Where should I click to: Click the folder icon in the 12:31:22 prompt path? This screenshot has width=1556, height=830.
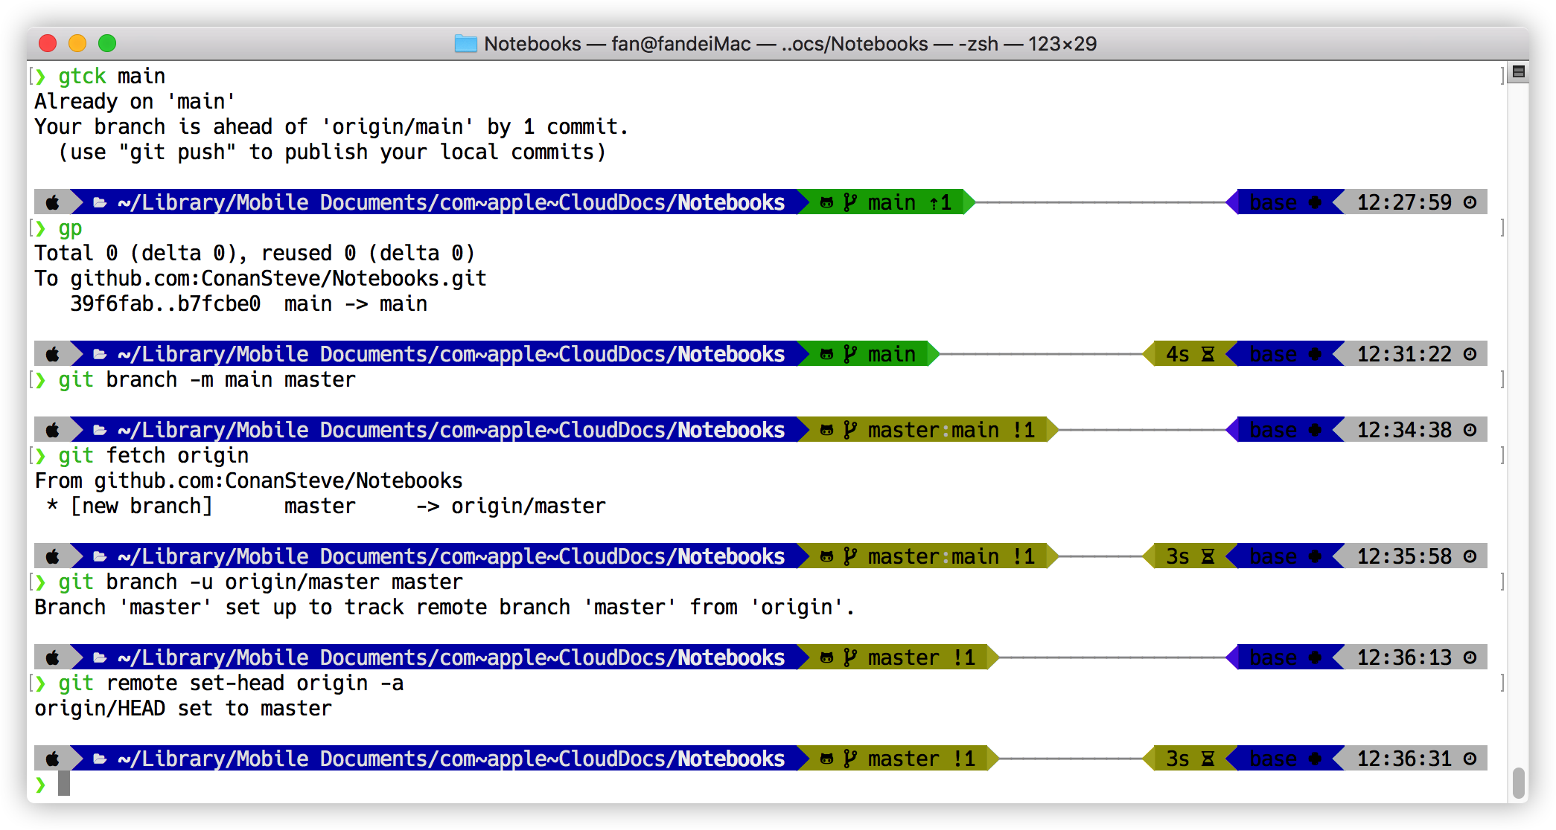100,354
